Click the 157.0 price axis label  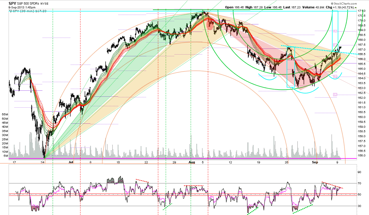point(361,146)
